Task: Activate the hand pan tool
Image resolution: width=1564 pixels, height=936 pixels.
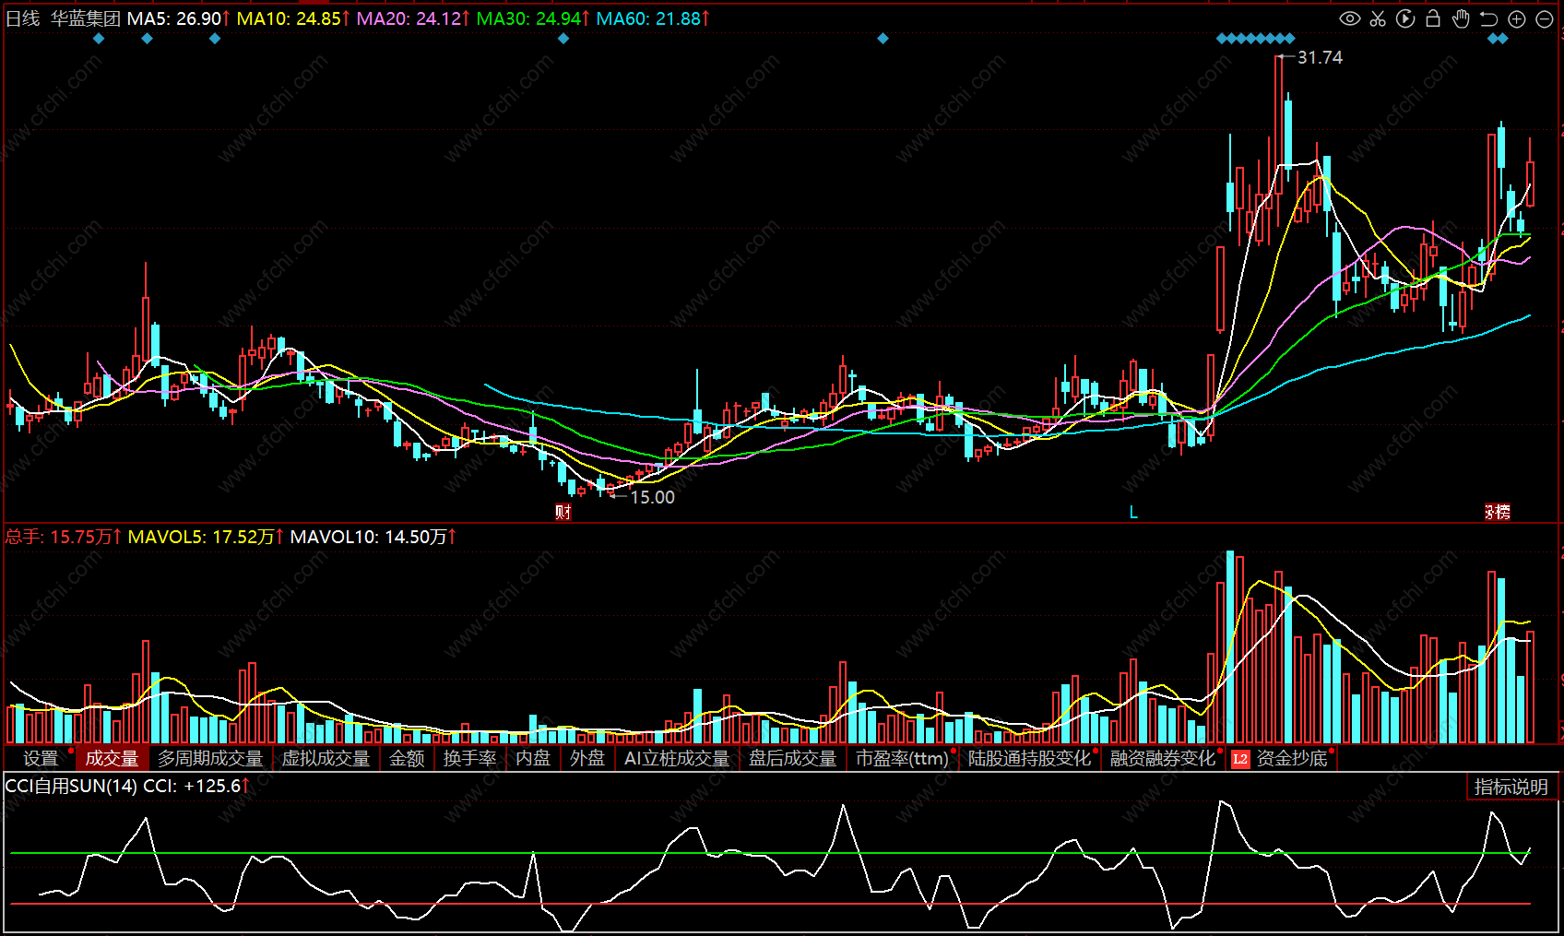Action: click(x=1461, y=18)
